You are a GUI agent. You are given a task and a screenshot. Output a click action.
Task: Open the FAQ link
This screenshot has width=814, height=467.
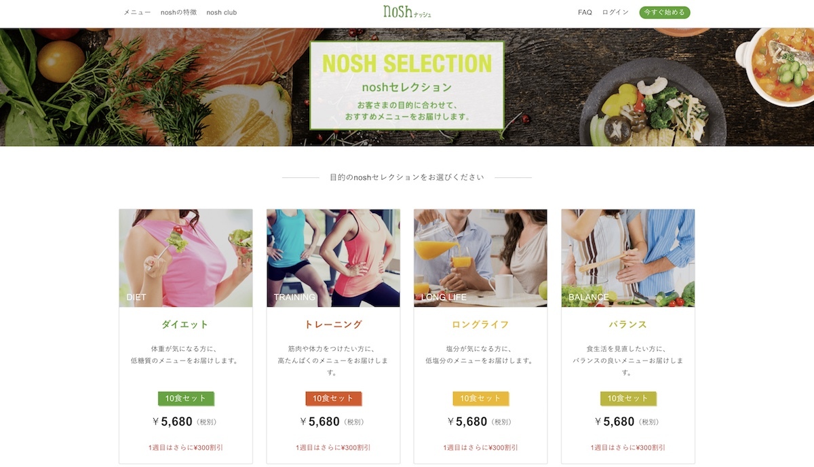pyautogui.click(x=585, y=12)
